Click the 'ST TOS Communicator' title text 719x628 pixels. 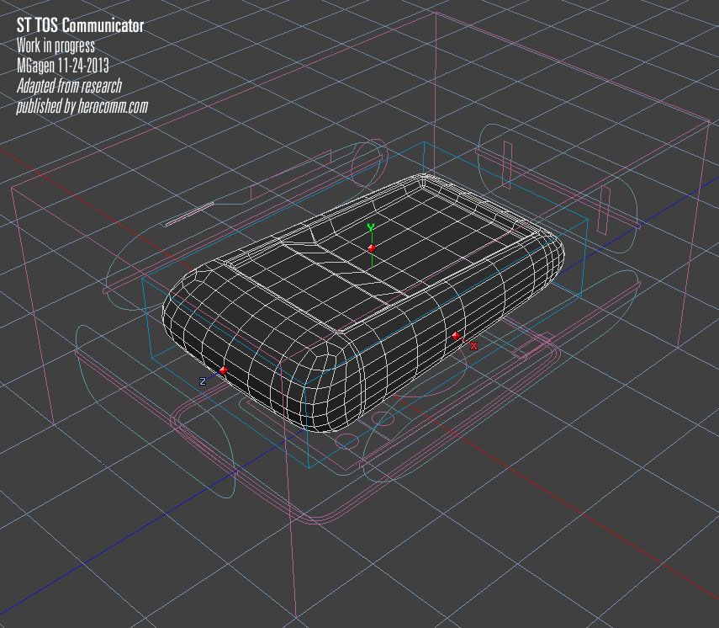click(x=80, y=25)
